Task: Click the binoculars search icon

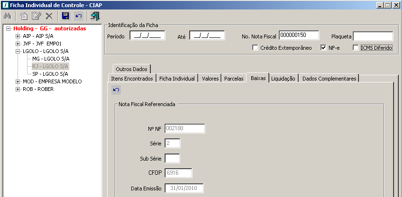Action: click(x=7, y=16)
